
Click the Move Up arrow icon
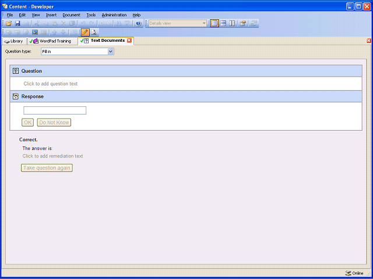54,33
